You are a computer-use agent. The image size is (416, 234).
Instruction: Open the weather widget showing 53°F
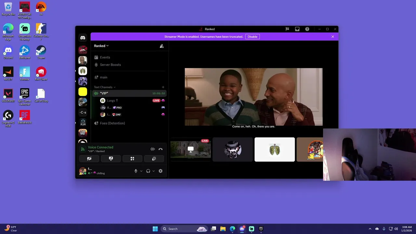click(x=11, y=229)
